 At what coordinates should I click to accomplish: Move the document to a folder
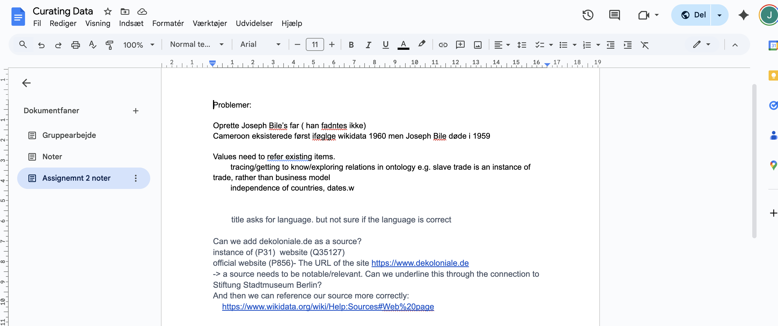click(124, 12)
